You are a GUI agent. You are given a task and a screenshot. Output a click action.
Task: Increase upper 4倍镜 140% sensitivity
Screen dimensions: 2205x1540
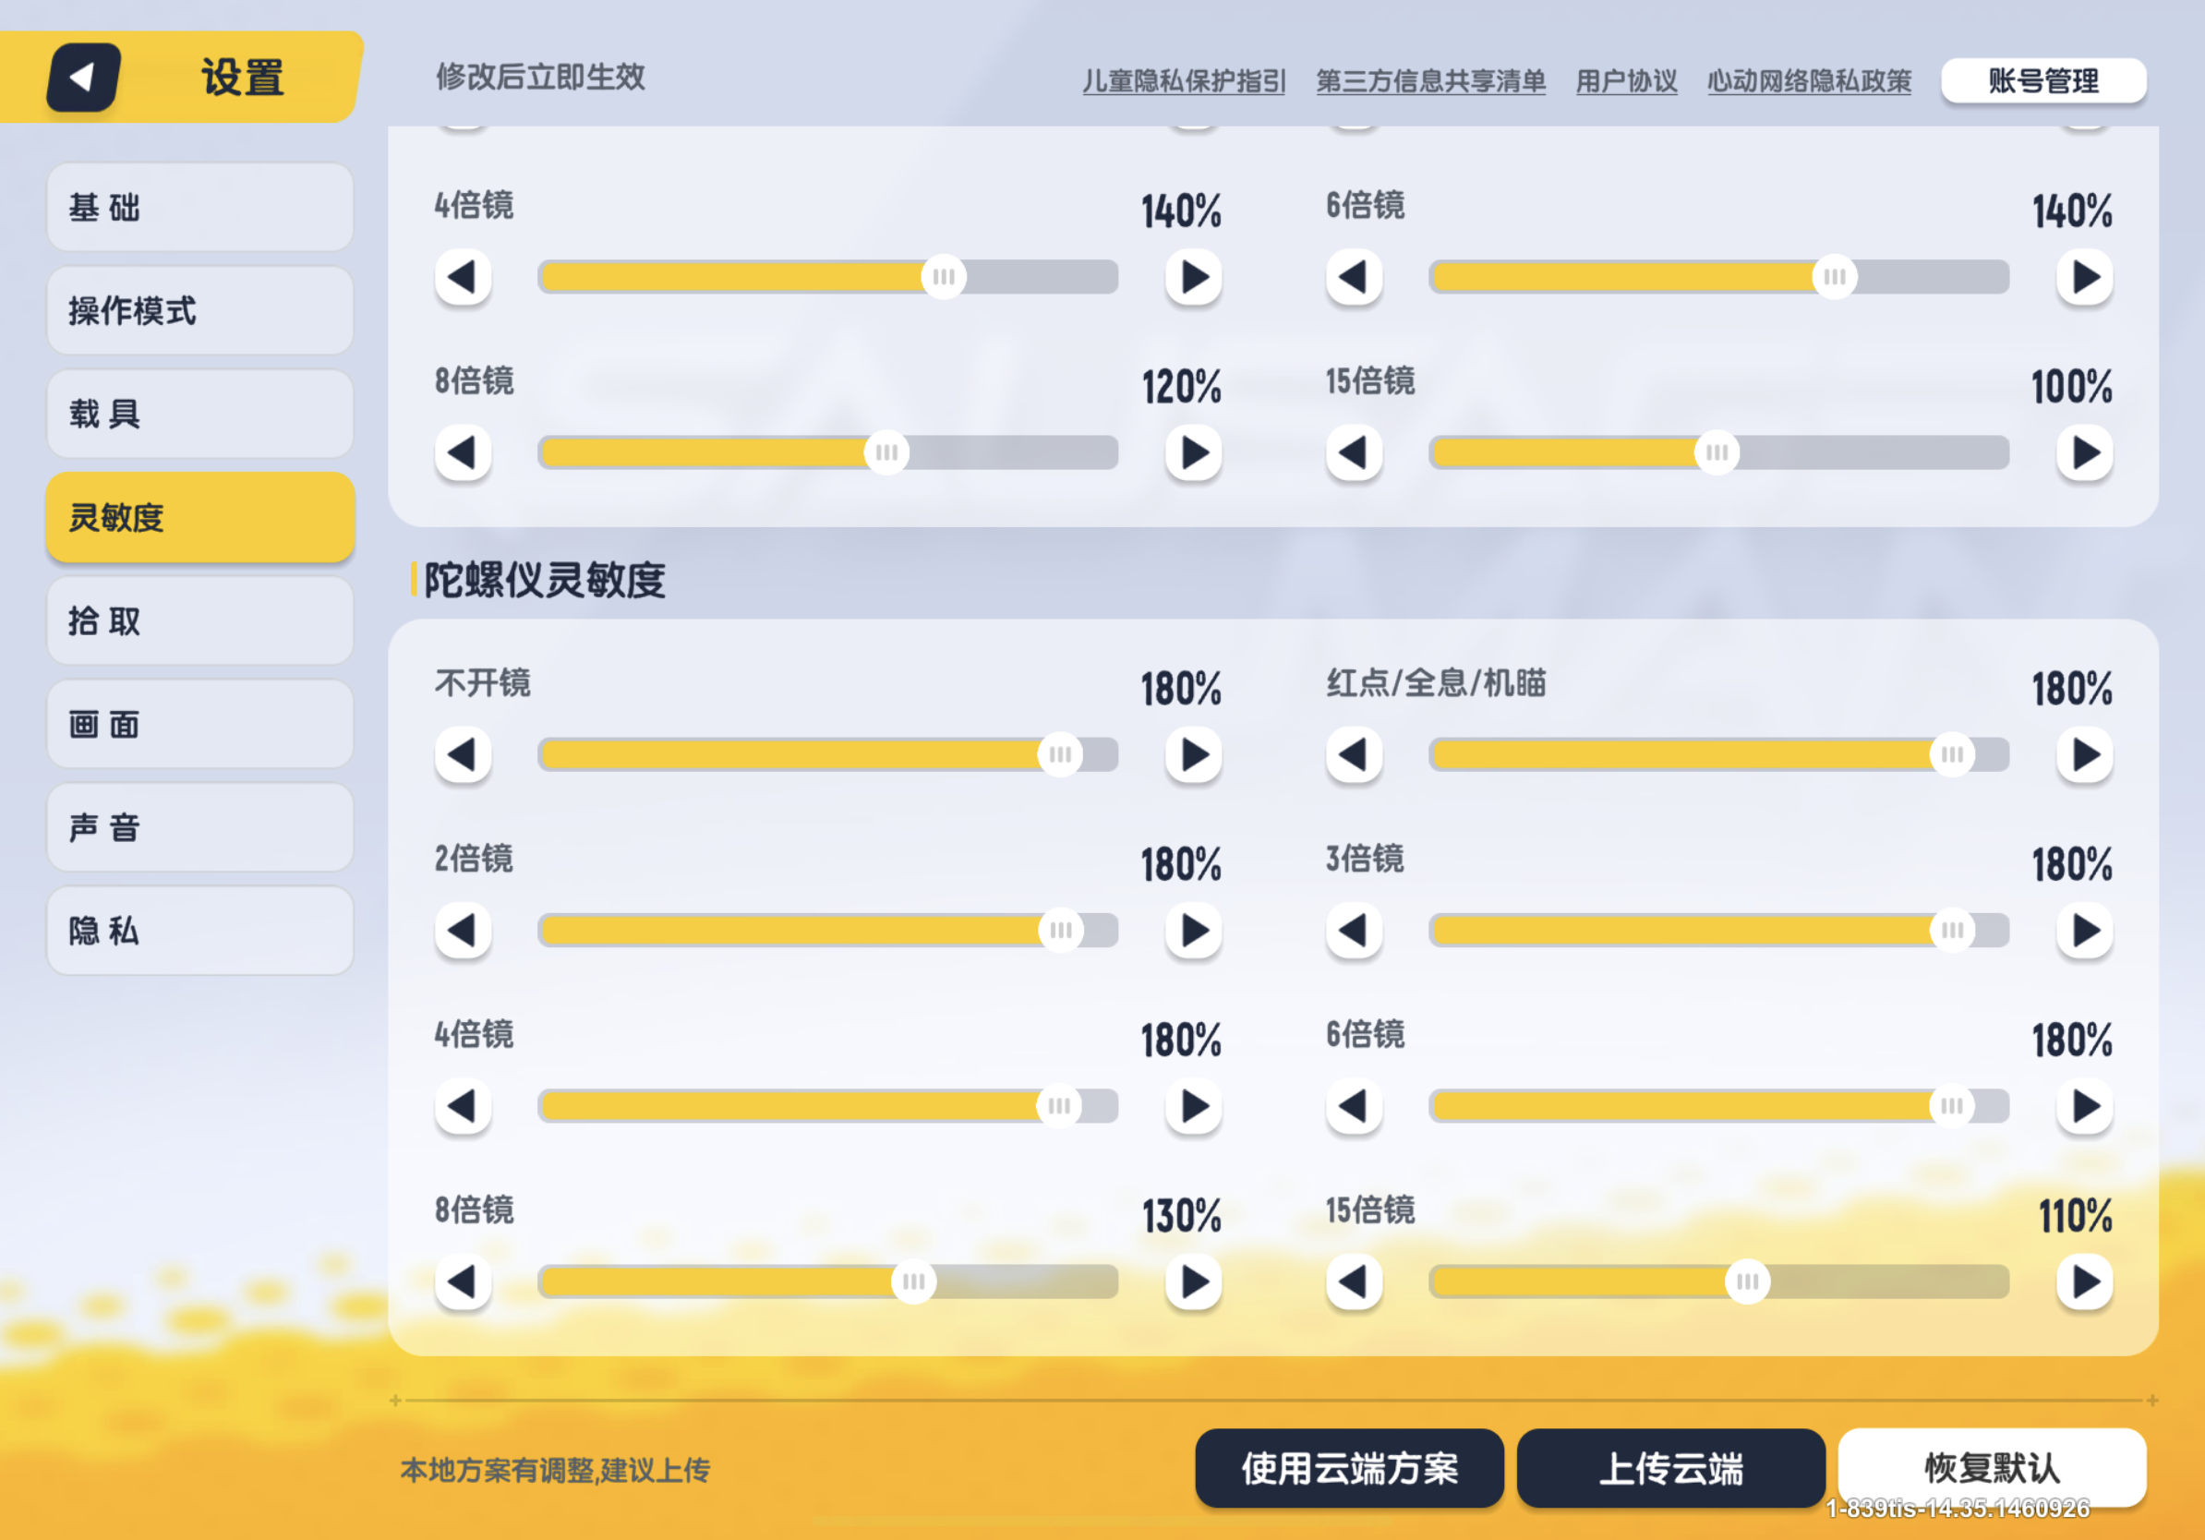tap(1194, 278)
